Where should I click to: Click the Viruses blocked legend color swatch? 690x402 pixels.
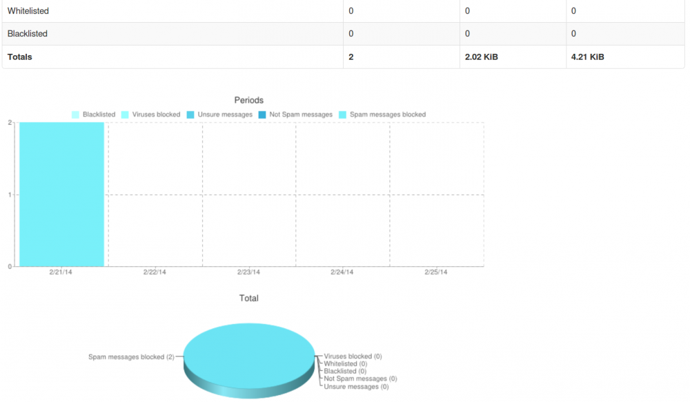[x=126, y=114]
